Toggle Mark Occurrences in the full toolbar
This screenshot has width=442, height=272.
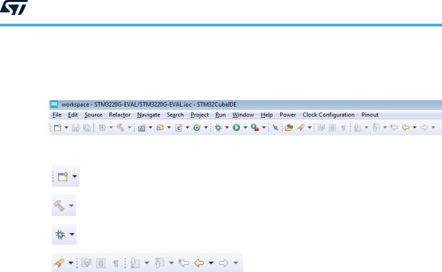click(x=321, y=128)
